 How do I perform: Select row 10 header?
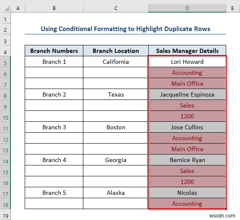5,116
